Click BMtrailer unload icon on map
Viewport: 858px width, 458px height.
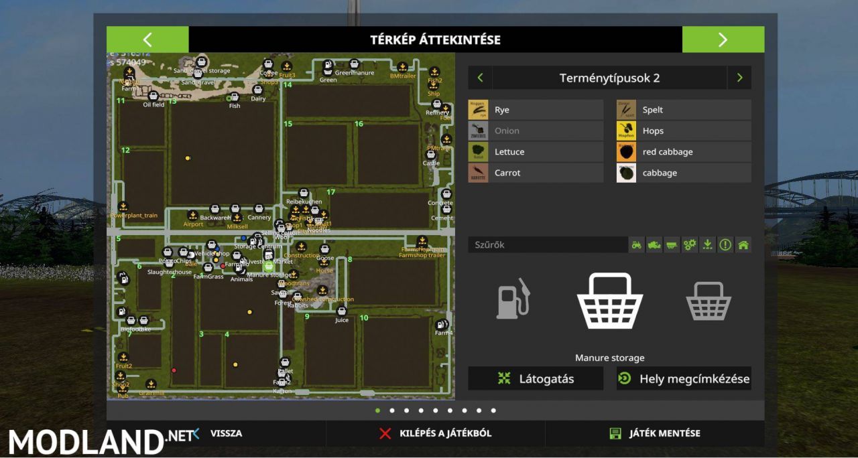pos(402,67)
